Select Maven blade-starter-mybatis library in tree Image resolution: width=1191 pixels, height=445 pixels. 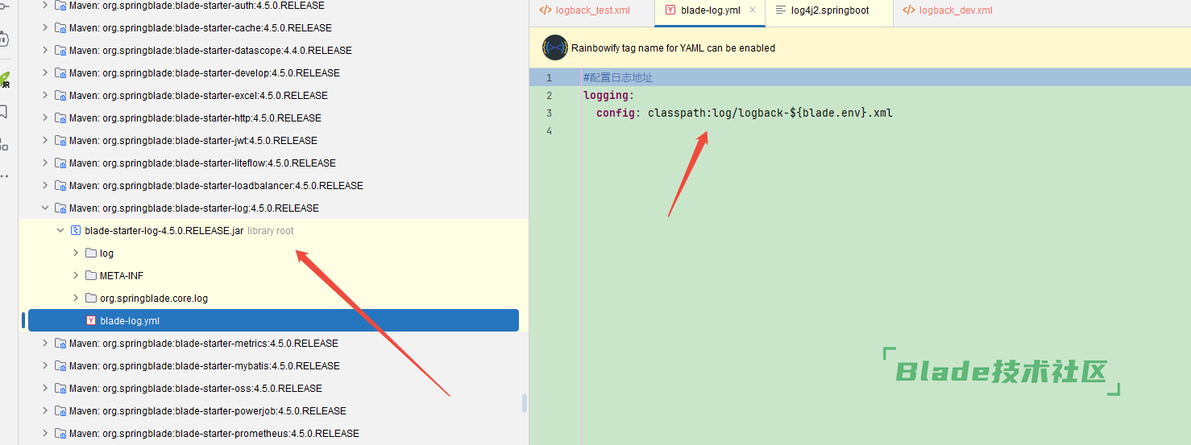pyautogui.click(x=204, y=365)
